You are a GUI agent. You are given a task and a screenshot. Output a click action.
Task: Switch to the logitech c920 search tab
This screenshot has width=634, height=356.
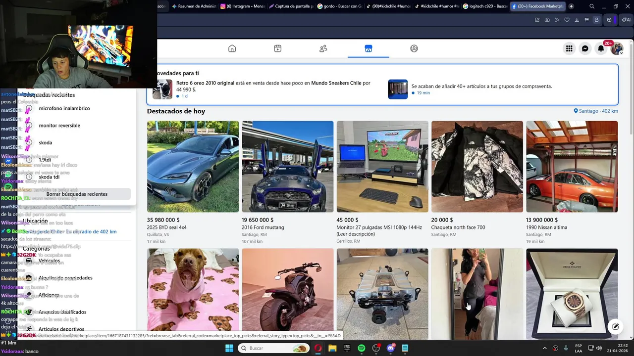485,6
